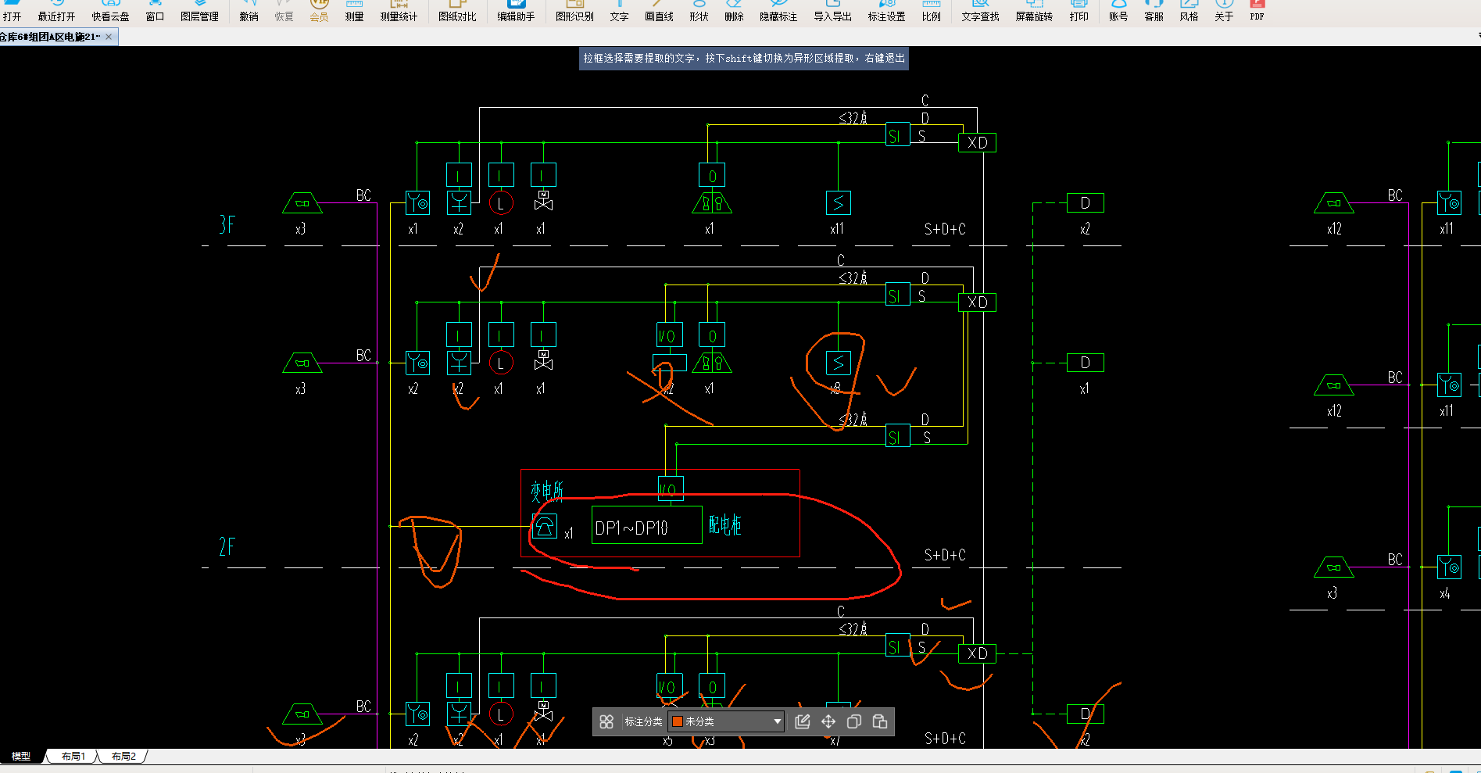The width and height of the screenshot is (1481, 773).
Task: Click the PDF export icon
Action: 1257,11
